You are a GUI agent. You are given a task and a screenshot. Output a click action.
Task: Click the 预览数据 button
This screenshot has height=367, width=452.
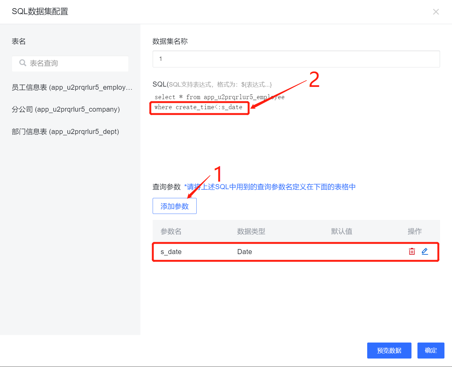click(389, 350)
